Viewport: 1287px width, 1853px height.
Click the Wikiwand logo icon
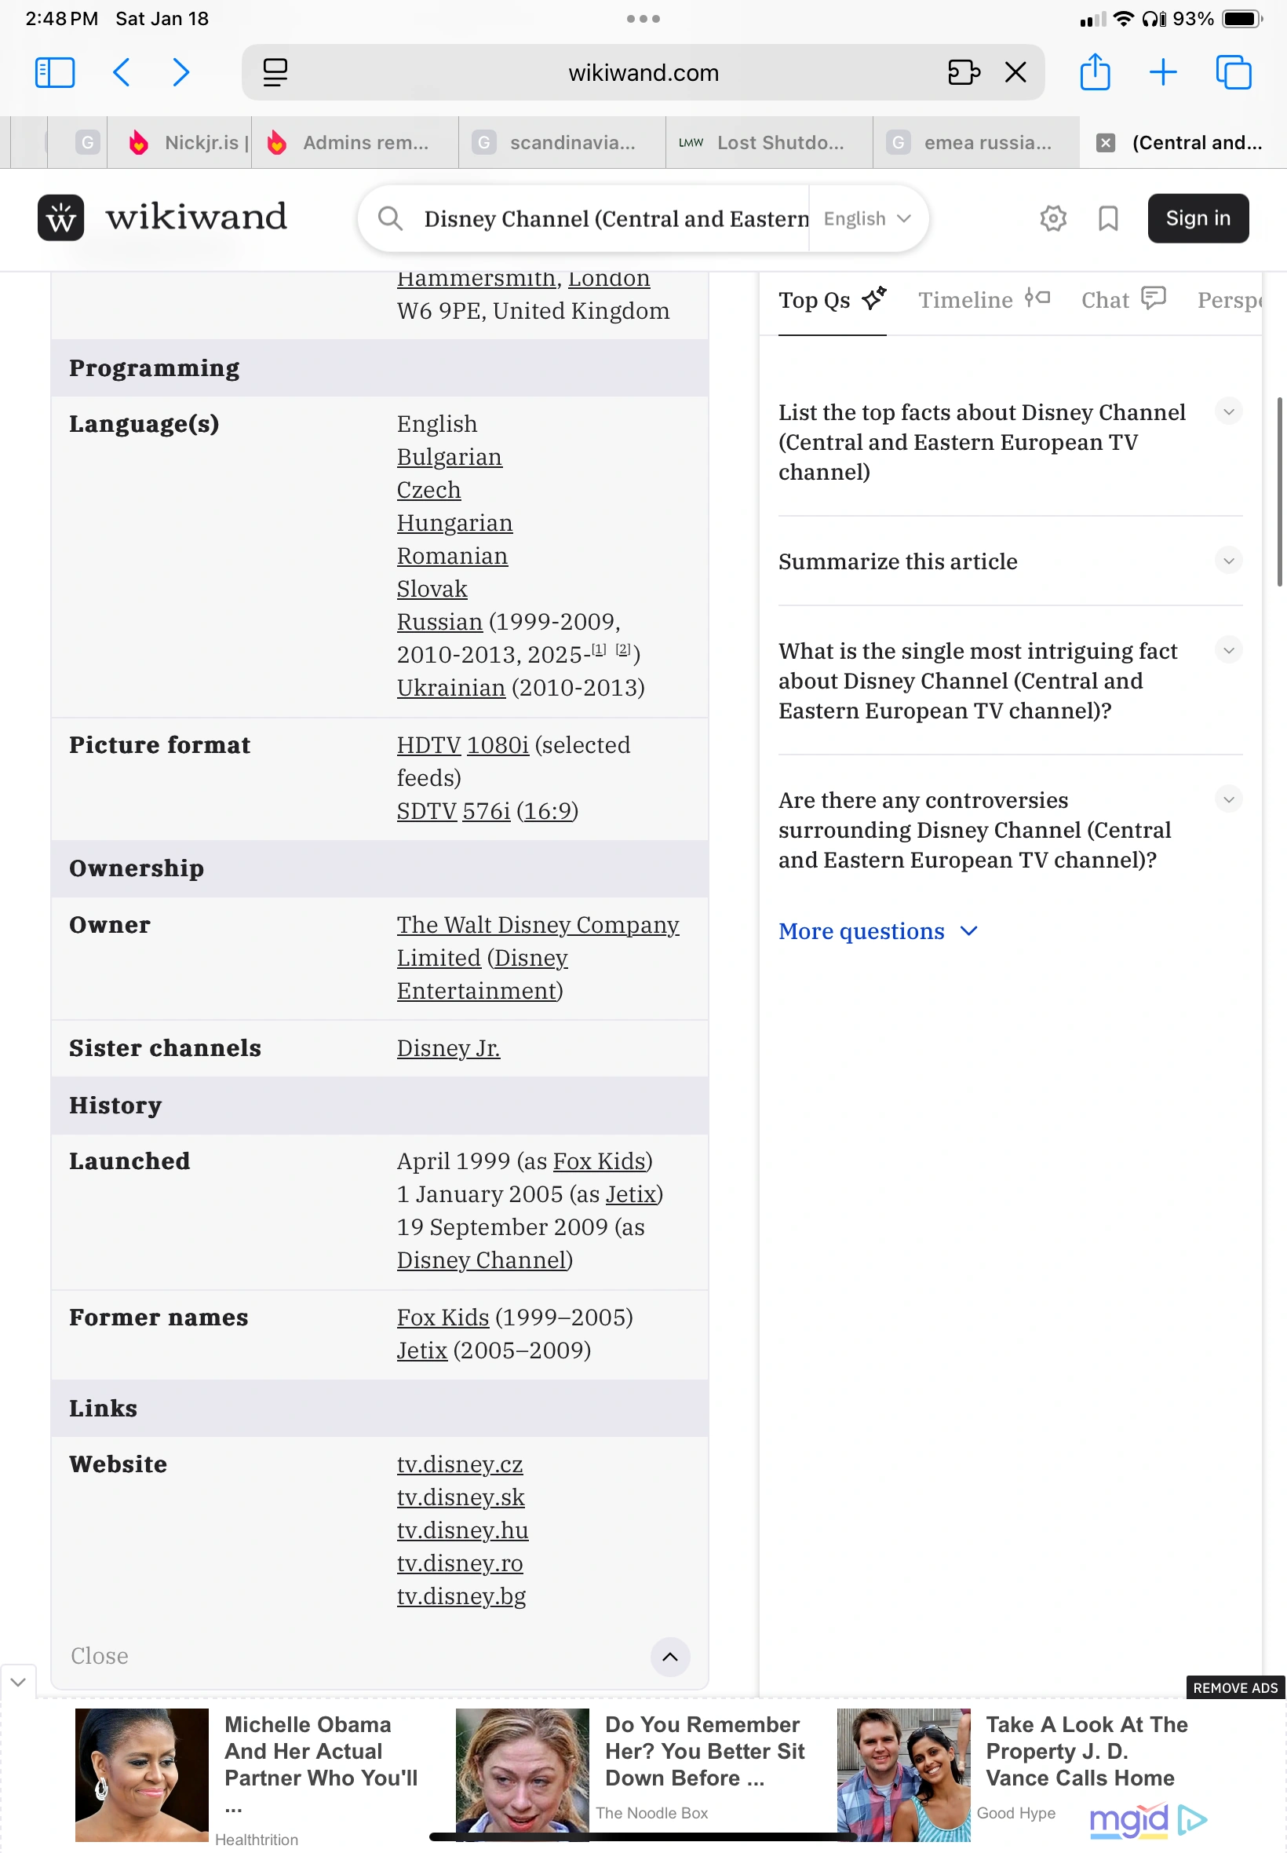[x=60, y=217]
